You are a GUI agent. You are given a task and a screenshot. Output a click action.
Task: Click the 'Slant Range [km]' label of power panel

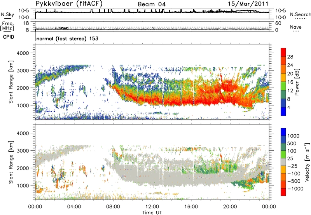pyautogui.click(x=11, y=82)
